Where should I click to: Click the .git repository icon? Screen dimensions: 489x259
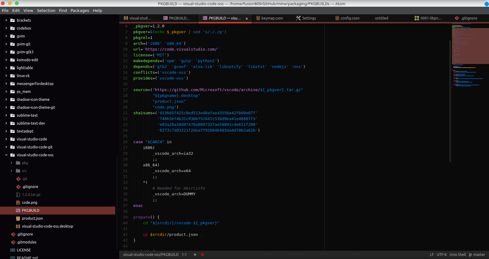coord(18,179)
